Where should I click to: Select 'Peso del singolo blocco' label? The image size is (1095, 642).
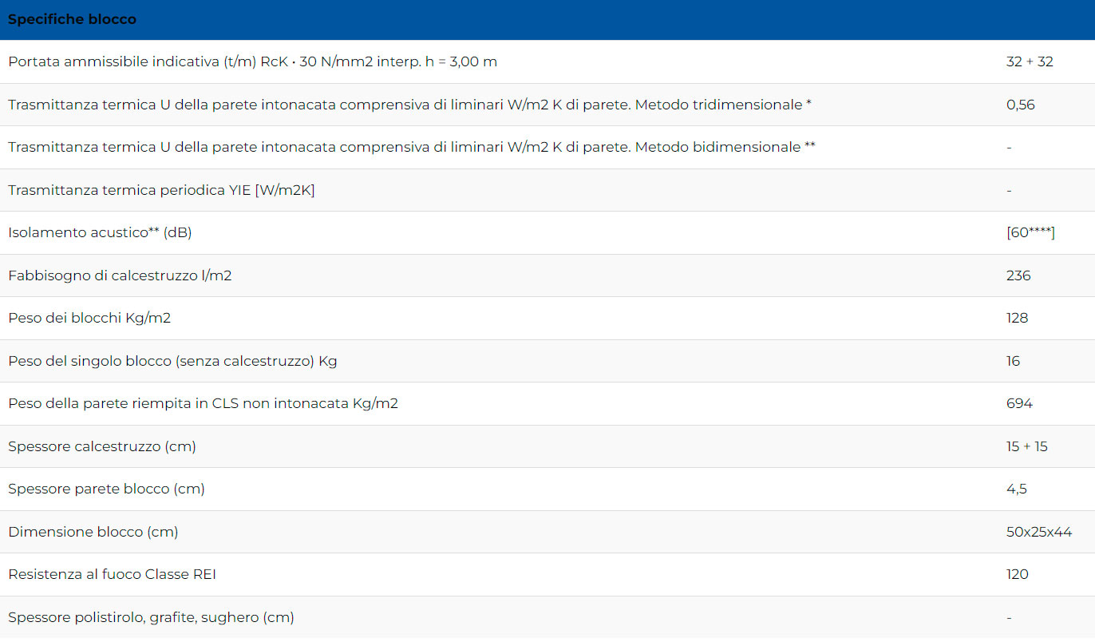(172, 361)
